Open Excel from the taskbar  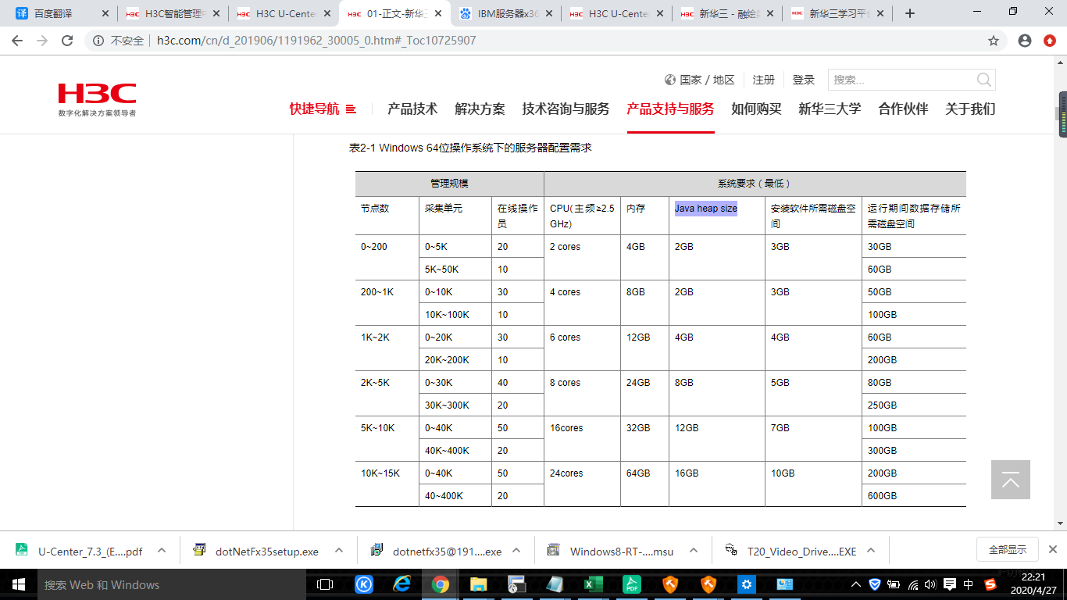(594, 584)
